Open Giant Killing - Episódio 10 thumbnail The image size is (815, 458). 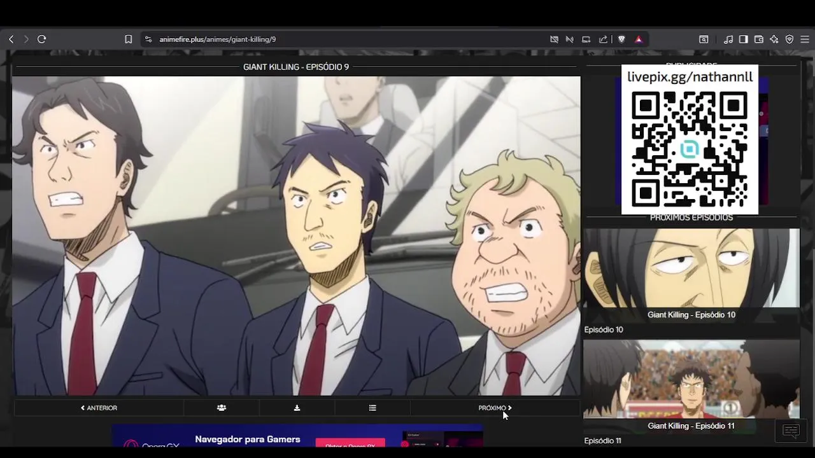coord(691,275)
